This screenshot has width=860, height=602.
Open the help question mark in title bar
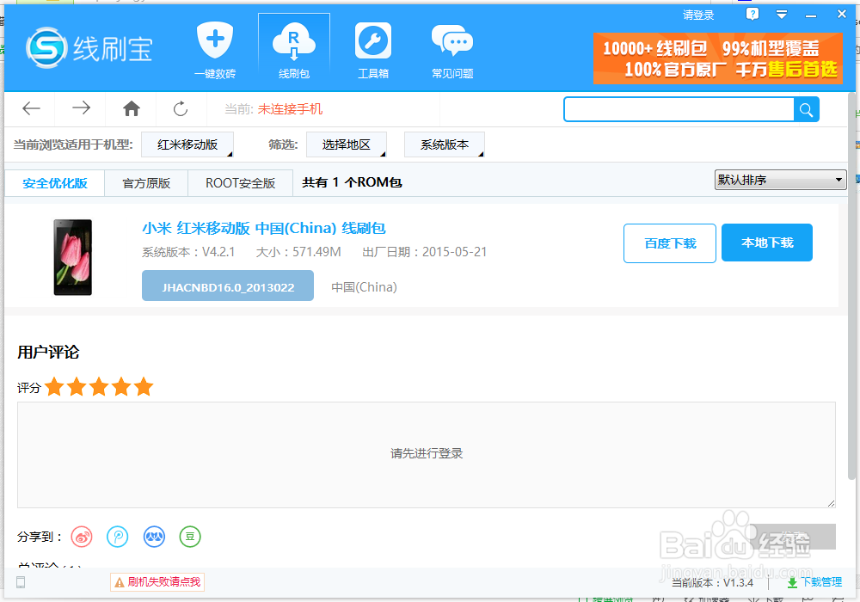(x=752, y=14)
